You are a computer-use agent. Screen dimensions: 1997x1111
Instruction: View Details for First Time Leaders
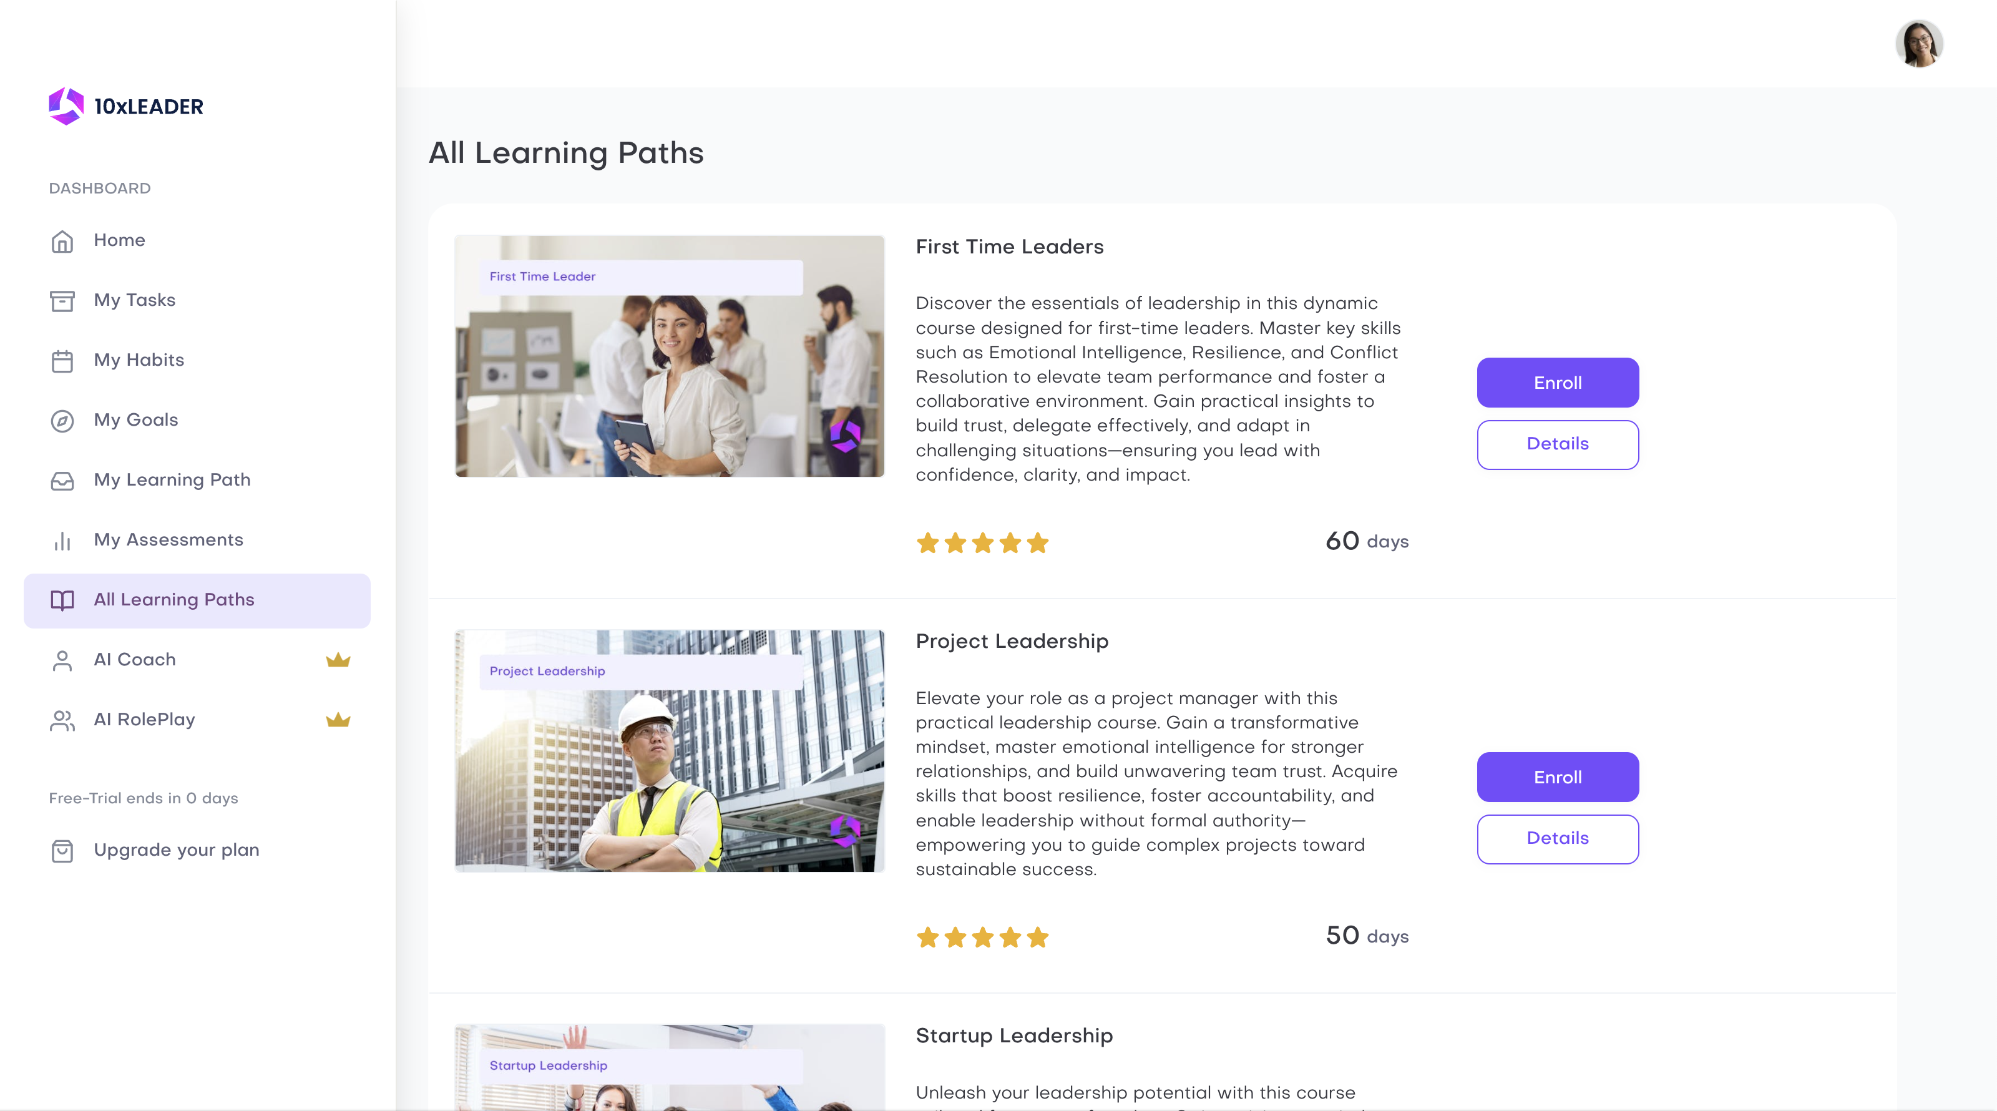tap(1558, 444)
